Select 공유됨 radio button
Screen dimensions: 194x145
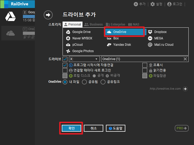(84, 82)
